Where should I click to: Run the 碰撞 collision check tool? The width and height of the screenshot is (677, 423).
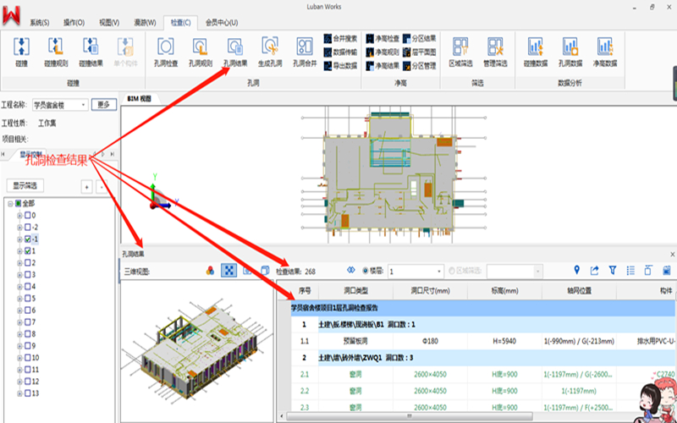[21, 52]
